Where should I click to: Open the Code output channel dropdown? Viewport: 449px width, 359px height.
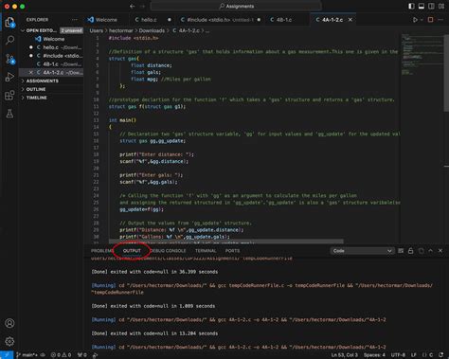362,251
